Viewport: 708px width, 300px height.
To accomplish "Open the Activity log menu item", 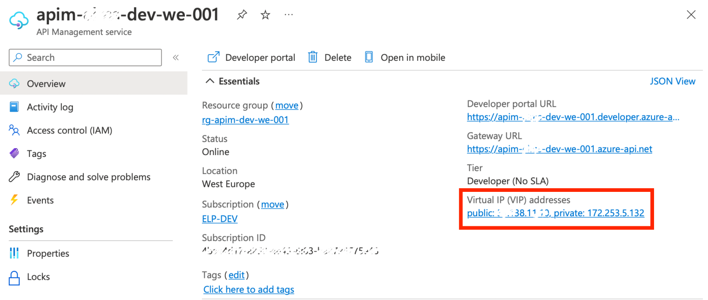I will pyautogui.click(x=50, y=107).
